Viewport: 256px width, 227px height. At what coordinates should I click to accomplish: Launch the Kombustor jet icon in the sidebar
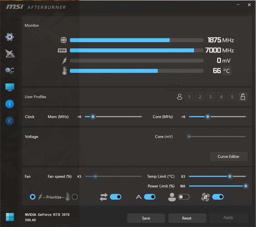[10, 54]
